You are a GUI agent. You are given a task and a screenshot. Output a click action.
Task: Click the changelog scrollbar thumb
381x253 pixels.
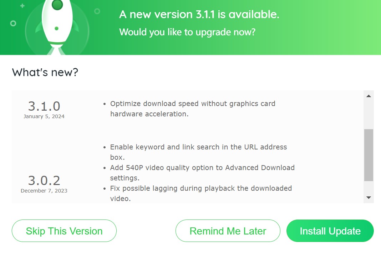(369, 155)
